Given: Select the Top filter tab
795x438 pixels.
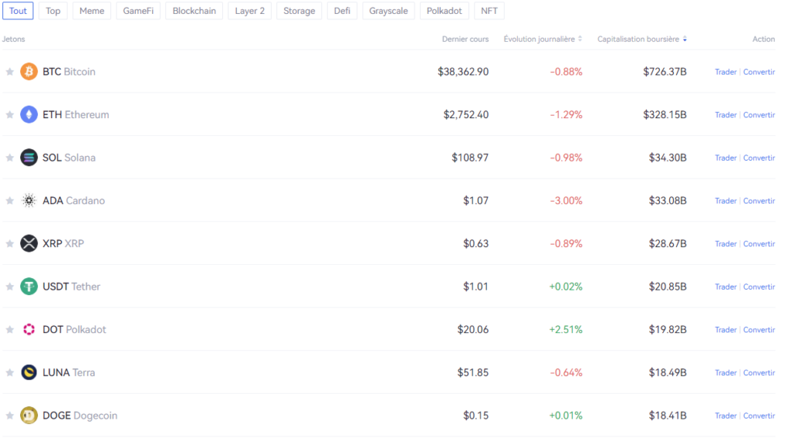Looking at the screenshot, I should [53, 11].
